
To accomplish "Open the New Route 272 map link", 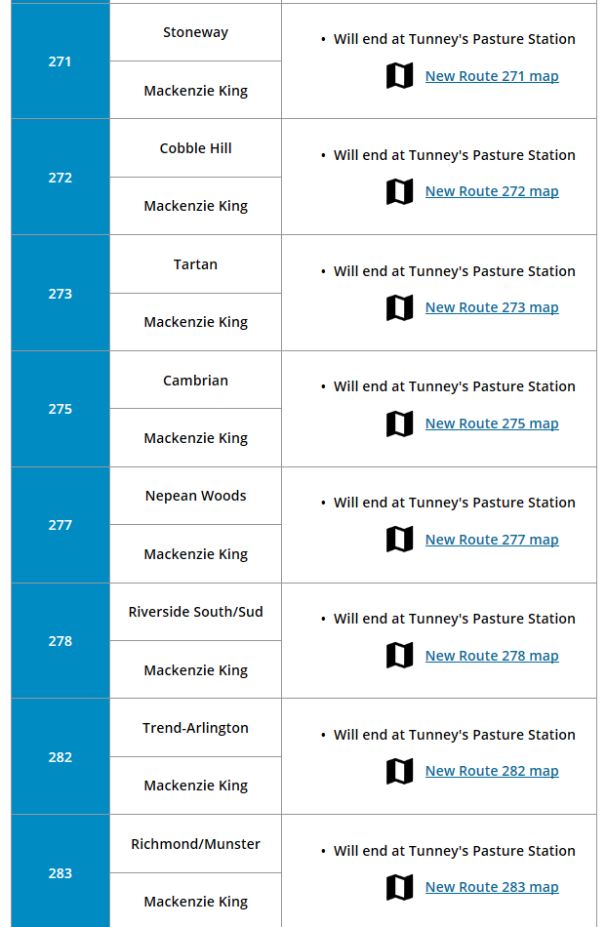I will coord(492,191).
